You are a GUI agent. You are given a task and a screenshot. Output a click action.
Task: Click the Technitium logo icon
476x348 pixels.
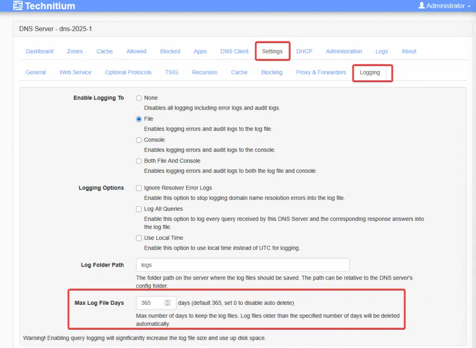pyautogui.click(x=18, y=6)
